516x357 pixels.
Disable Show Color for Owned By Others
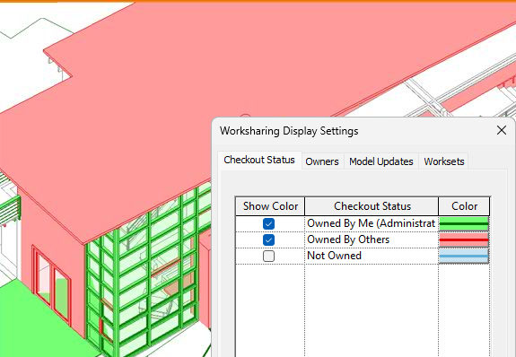(269, 239)
